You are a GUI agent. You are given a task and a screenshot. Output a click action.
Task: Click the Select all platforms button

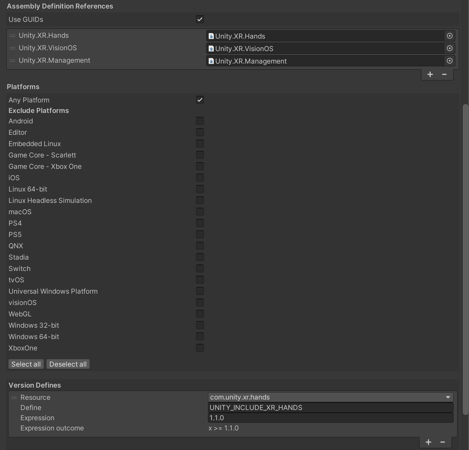tap(26, 364)
